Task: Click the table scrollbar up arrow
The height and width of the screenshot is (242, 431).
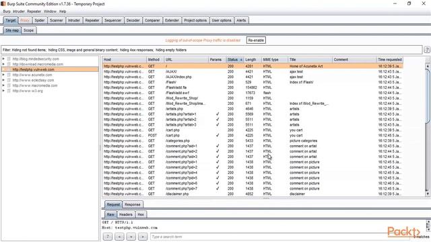Action: [428, 66]
